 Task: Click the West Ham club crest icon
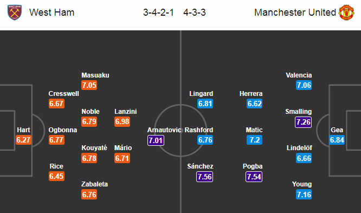[15, 12]
